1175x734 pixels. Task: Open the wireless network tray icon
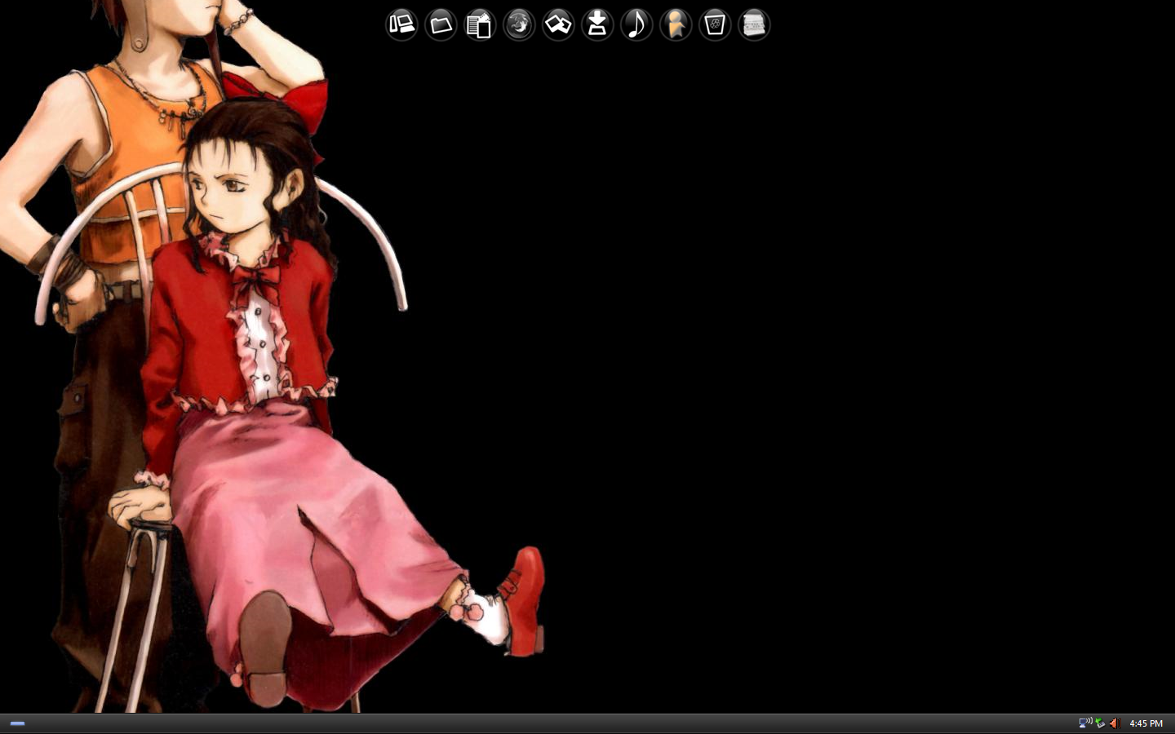point(1085,723)
